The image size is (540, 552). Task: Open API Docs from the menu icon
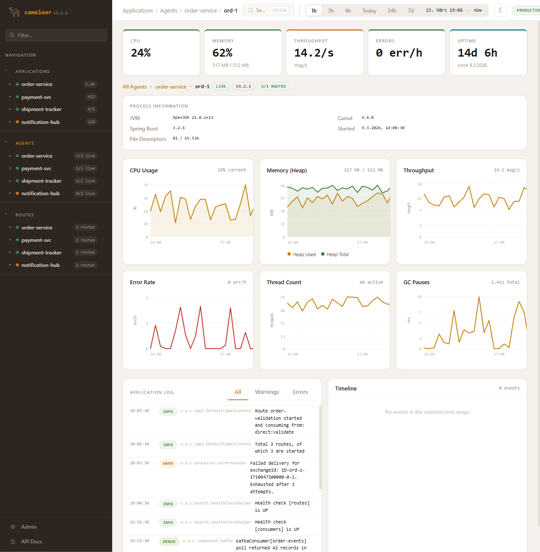[x=13, y=542]
